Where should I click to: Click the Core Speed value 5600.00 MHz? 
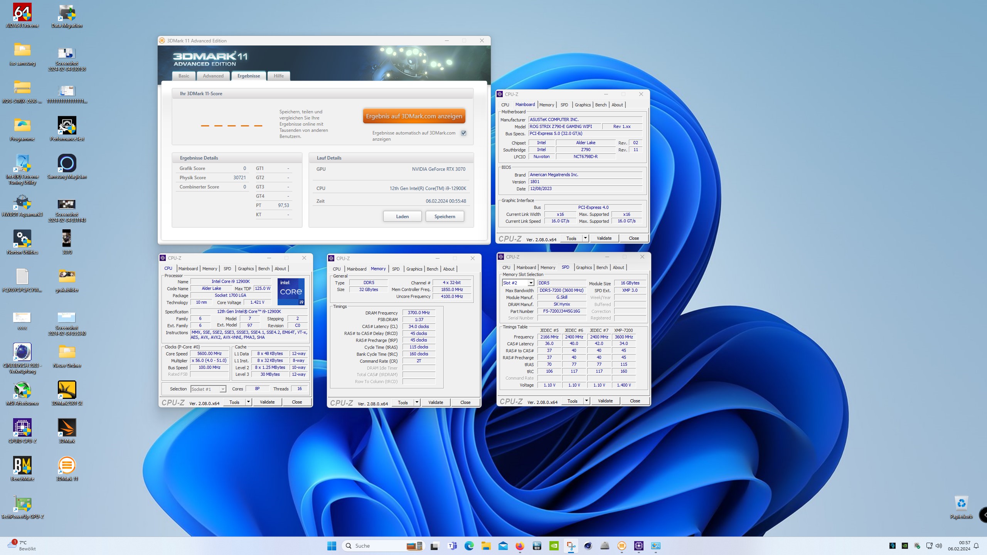coord(209,353)
